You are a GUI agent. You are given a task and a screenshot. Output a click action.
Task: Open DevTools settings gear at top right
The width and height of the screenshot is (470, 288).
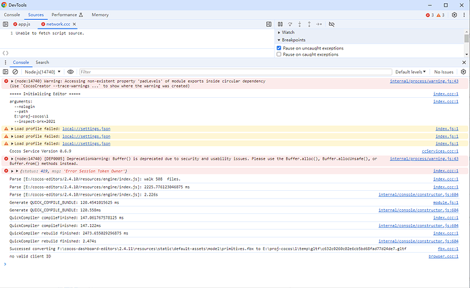coord(454,14)
